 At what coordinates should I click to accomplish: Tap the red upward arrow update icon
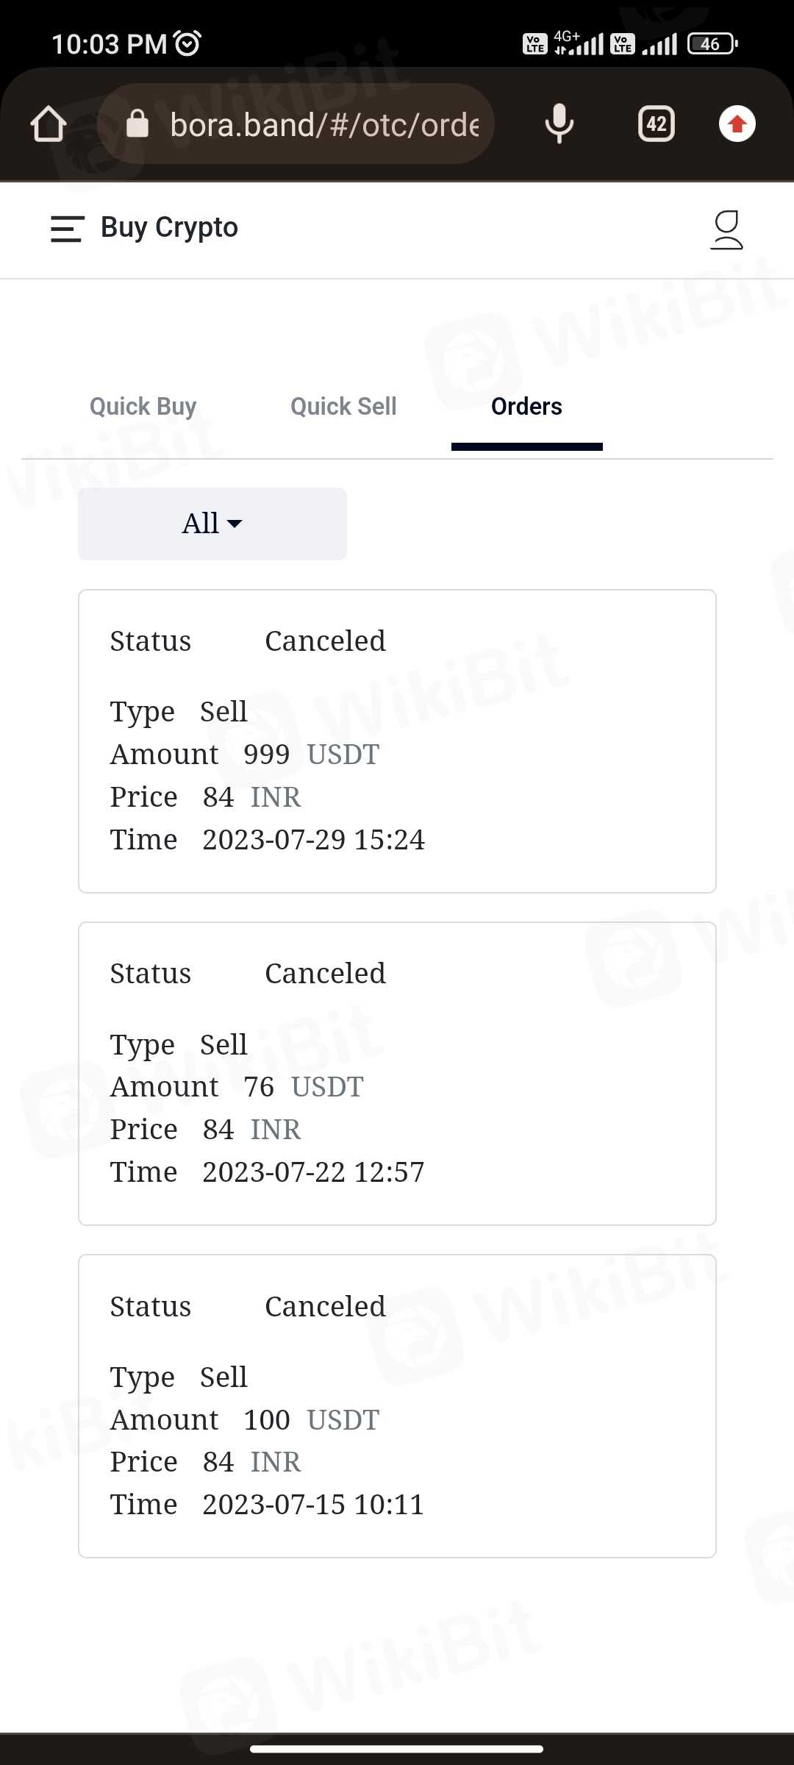tap(737, 124)
